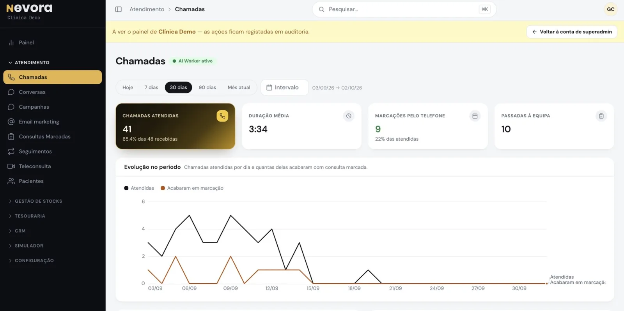Open Email marketing in the sidebar
Image resolution: width=624 pixels, height=311 pixels.
click(52, 122)
